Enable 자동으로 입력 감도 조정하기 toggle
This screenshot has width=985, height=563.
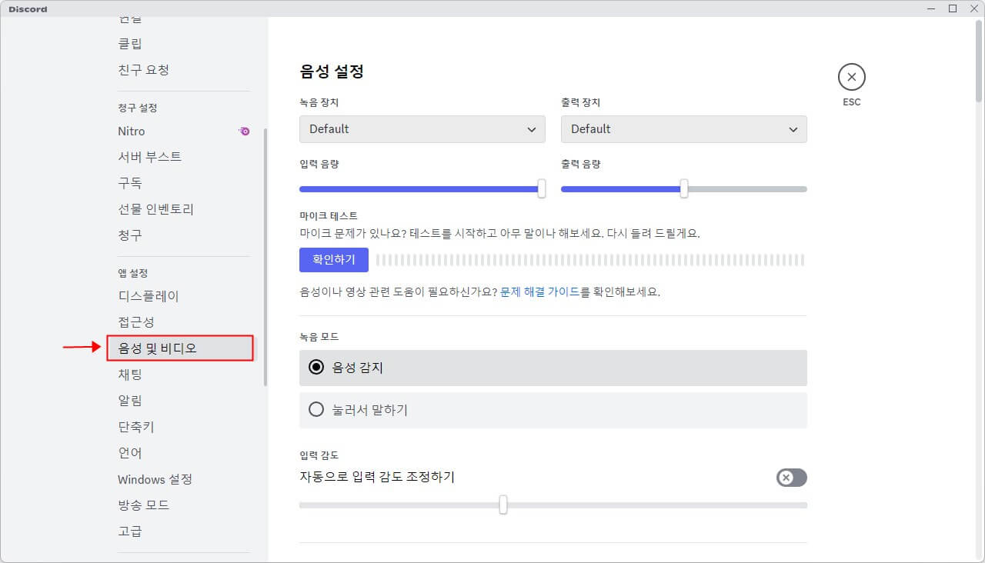pos(791,478)
